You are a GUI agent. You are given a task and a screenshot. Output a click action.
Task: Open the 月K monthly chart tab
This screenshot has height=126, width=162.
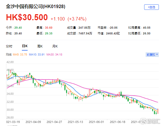coord(55,46)
